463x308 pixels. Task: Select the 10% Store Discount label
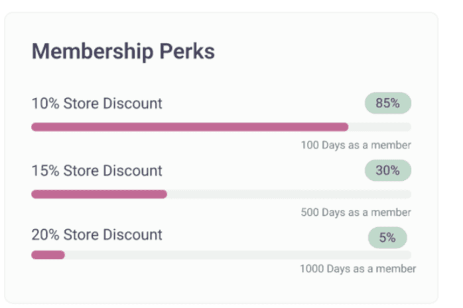pyautogui.click(x=97, y=103)
